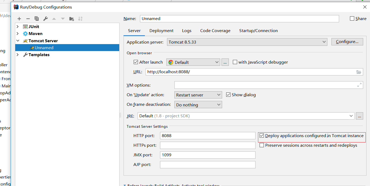Click the IntelliJ IDEA logo in title bar
Viewport: 370px width, 186px height.
click(16, 7)
